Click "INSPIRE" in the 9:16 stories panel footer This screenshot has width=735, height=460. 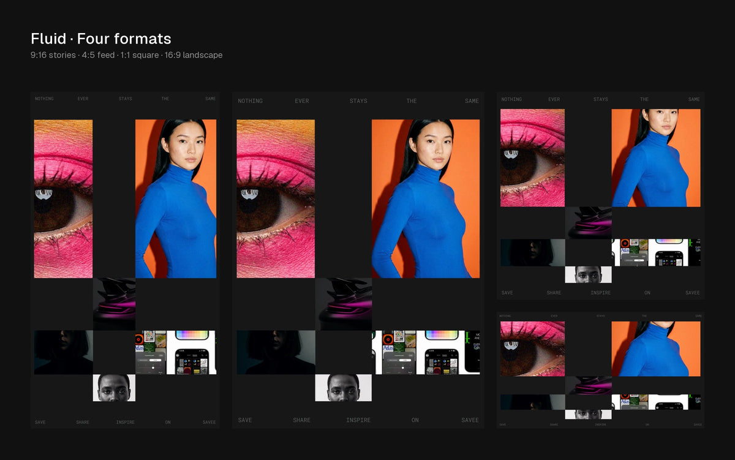[126, 423]
